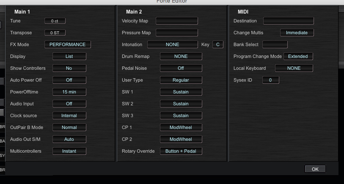
Task: Toggle Show Controllers setting No
Action: point(69,68)
